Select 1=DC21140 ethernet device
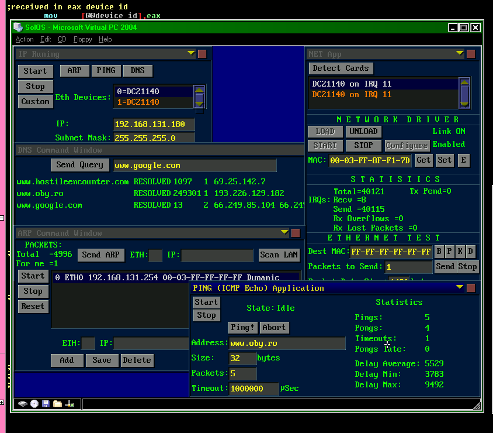493x433 pixels. pos(154,102)
